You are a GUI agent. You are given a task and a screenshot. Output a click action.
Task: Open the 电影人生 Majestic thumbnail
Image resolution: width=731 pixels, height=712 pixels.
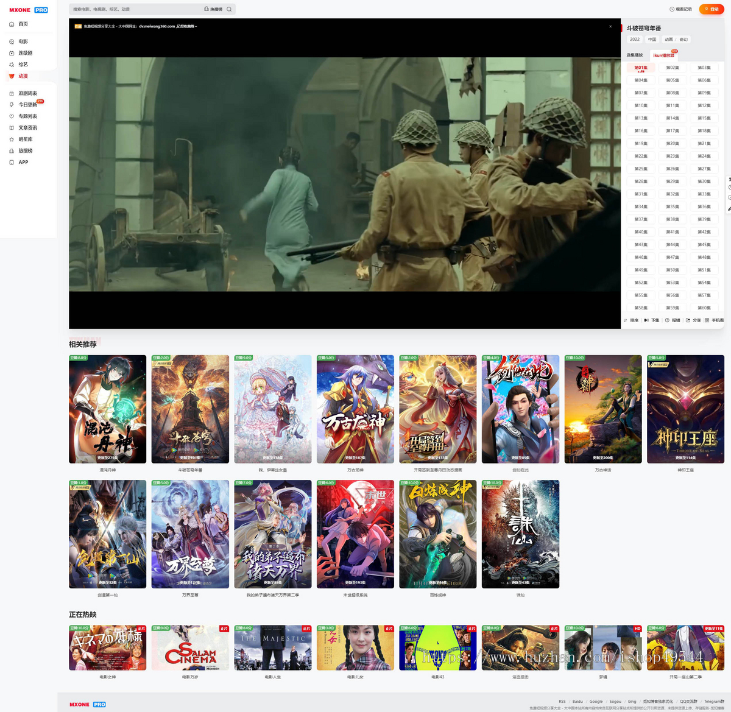click(273, 647)
